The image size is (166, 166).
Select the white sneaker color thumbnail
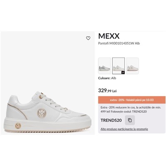click(118, 66)
